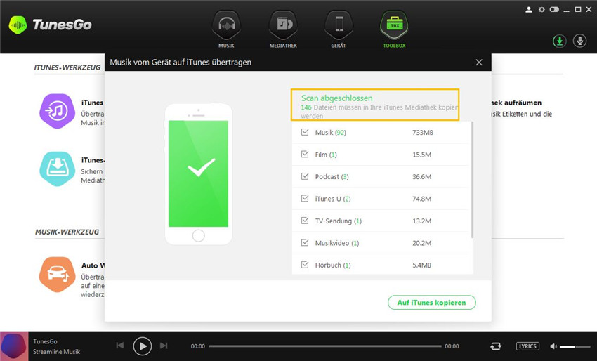Uncheck the Musikvideo (1) checkbox
This screenshot has height=361, width=597.
305,242
